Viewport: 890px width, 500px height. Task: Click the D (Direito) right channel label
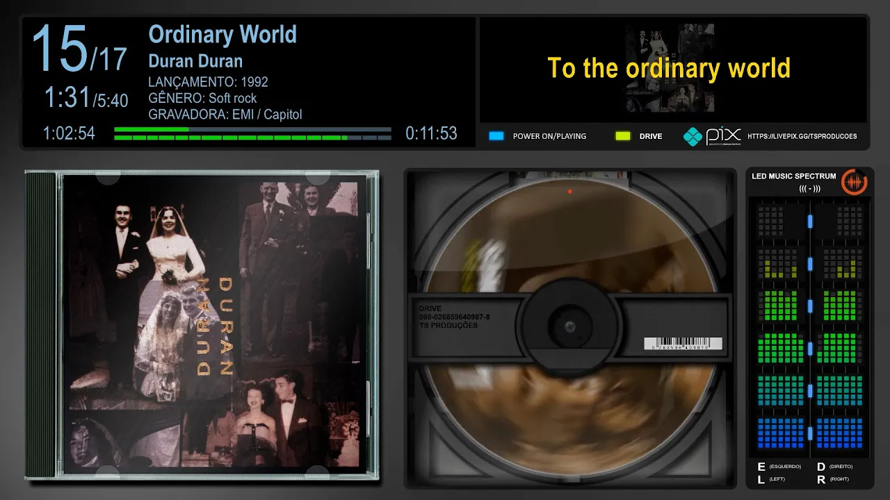click(834, 467)
